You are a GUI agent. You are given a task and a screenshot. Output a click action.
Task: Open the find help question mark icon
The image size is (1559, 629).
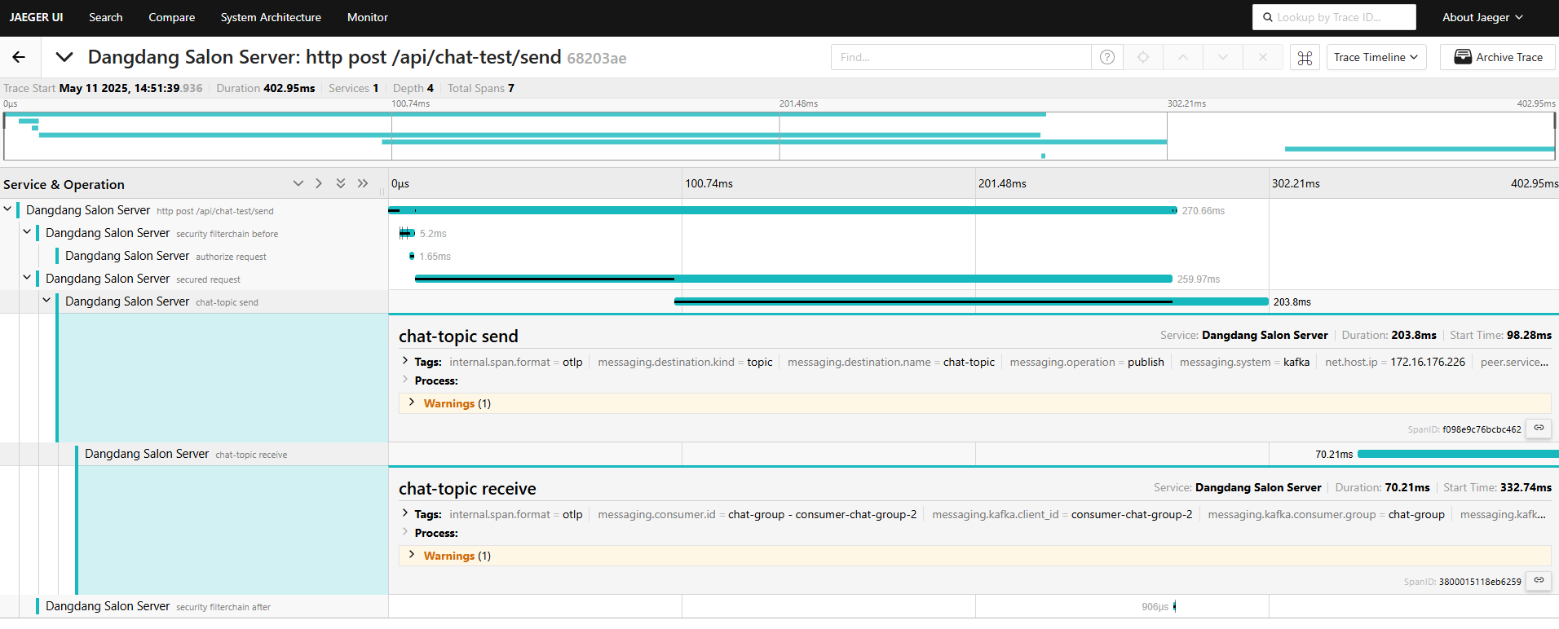1107,57
